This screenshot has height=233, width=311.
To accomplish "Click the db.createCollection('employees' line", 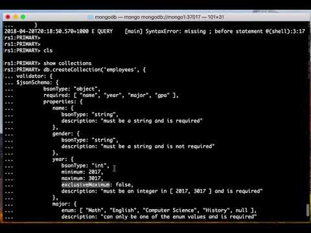I will (95, 70).
